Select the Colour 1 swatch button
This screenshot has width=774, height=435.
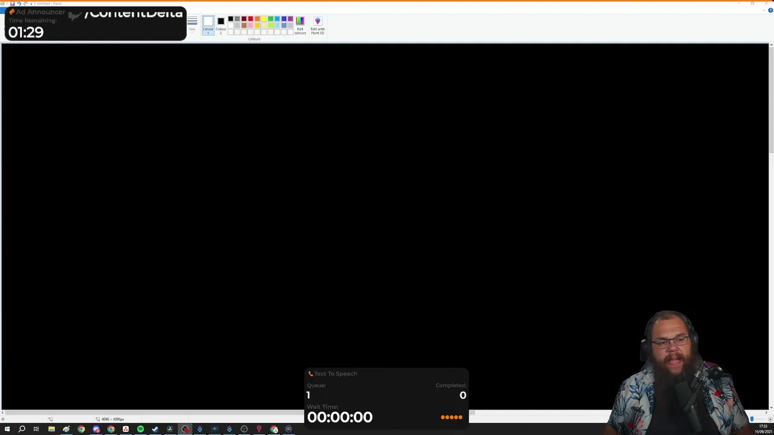208,25
